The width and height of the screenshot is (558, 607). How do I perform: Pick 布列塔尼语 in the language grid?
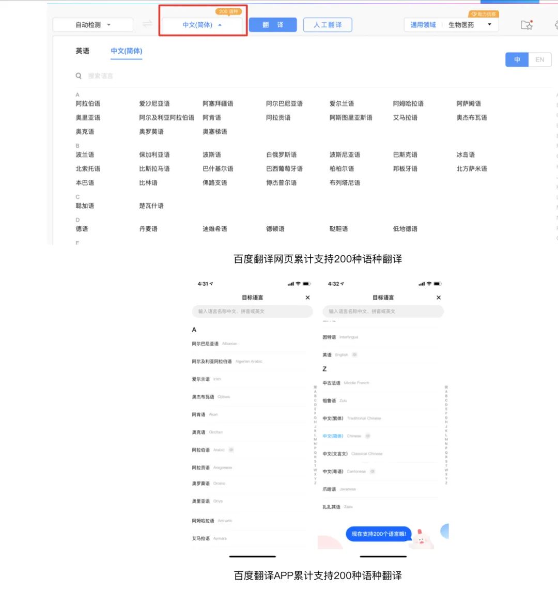point(345,182)
